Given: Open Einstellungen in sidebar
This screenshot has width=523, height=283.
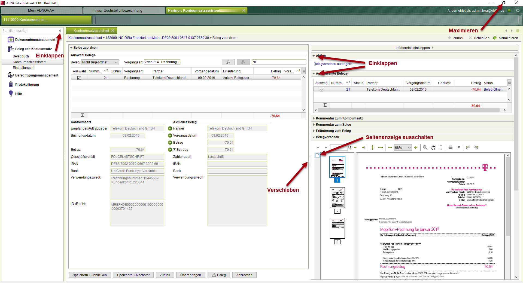Looking at the screenshot, I should pyautogui.click(x=23, y=68).
